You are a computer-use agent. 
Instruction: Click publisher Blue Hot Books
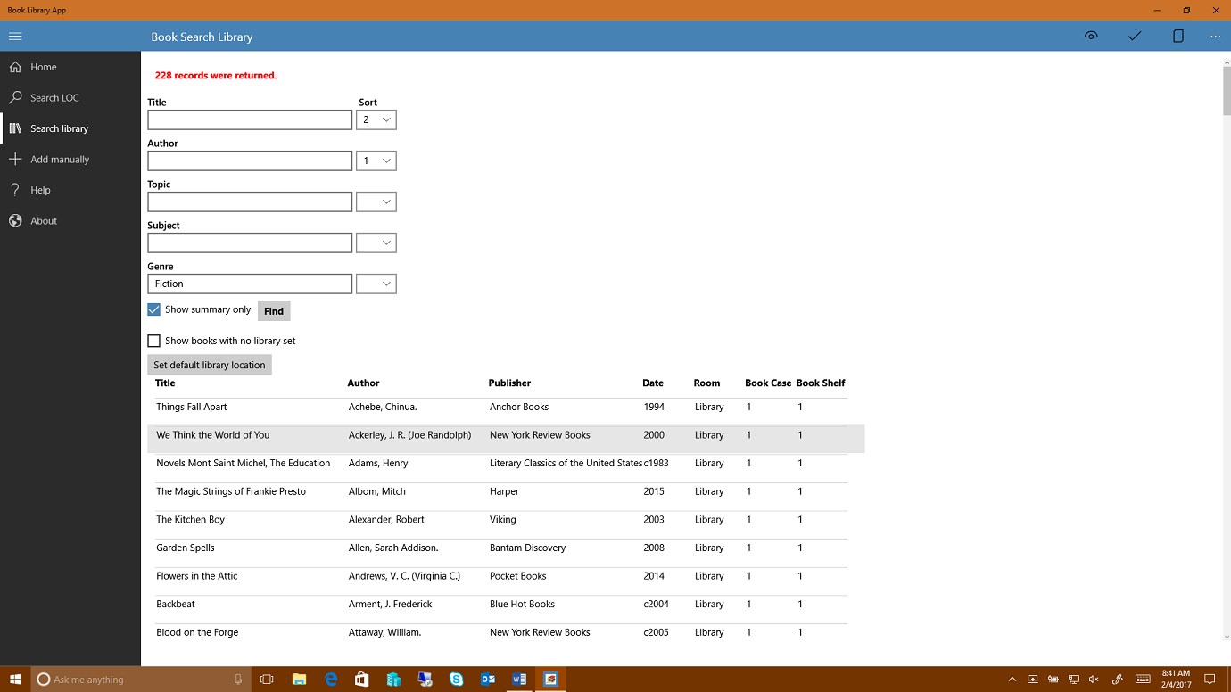click(x=522, y=605)
